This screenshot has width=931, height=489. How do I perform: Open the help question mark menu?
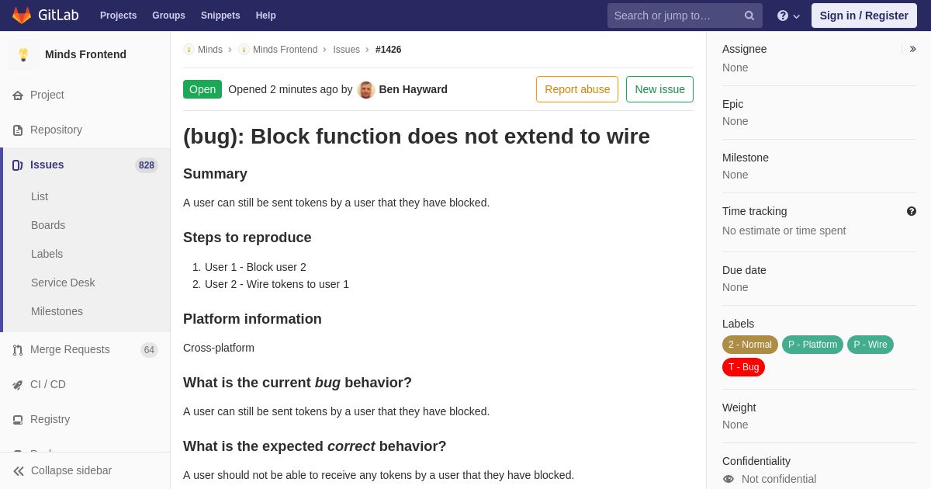click(x=788, y=16)
